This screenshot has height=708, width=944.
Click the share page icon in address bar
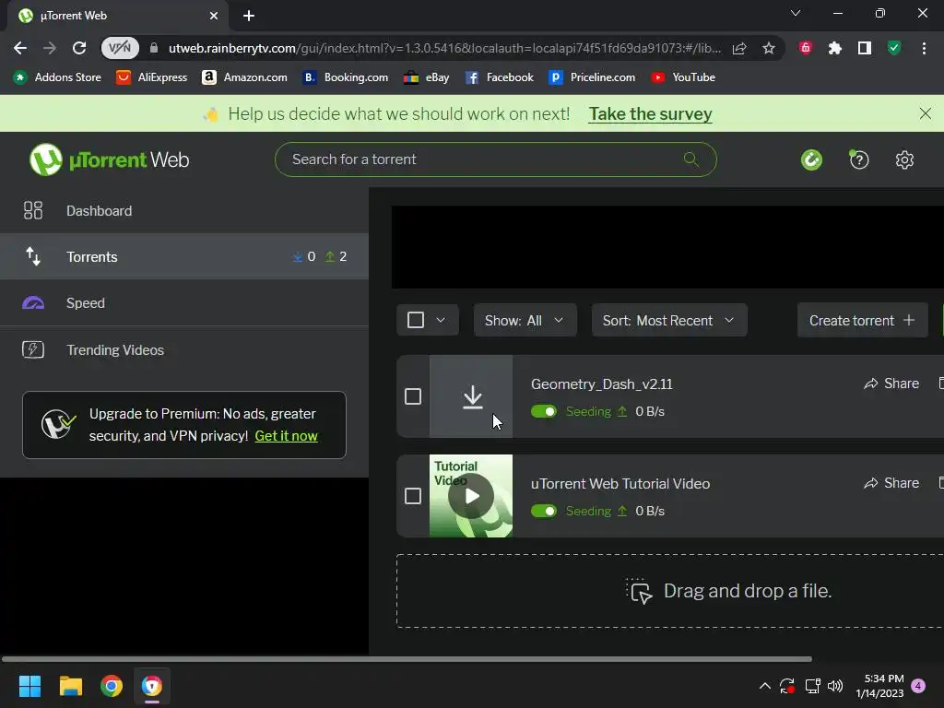739,48
